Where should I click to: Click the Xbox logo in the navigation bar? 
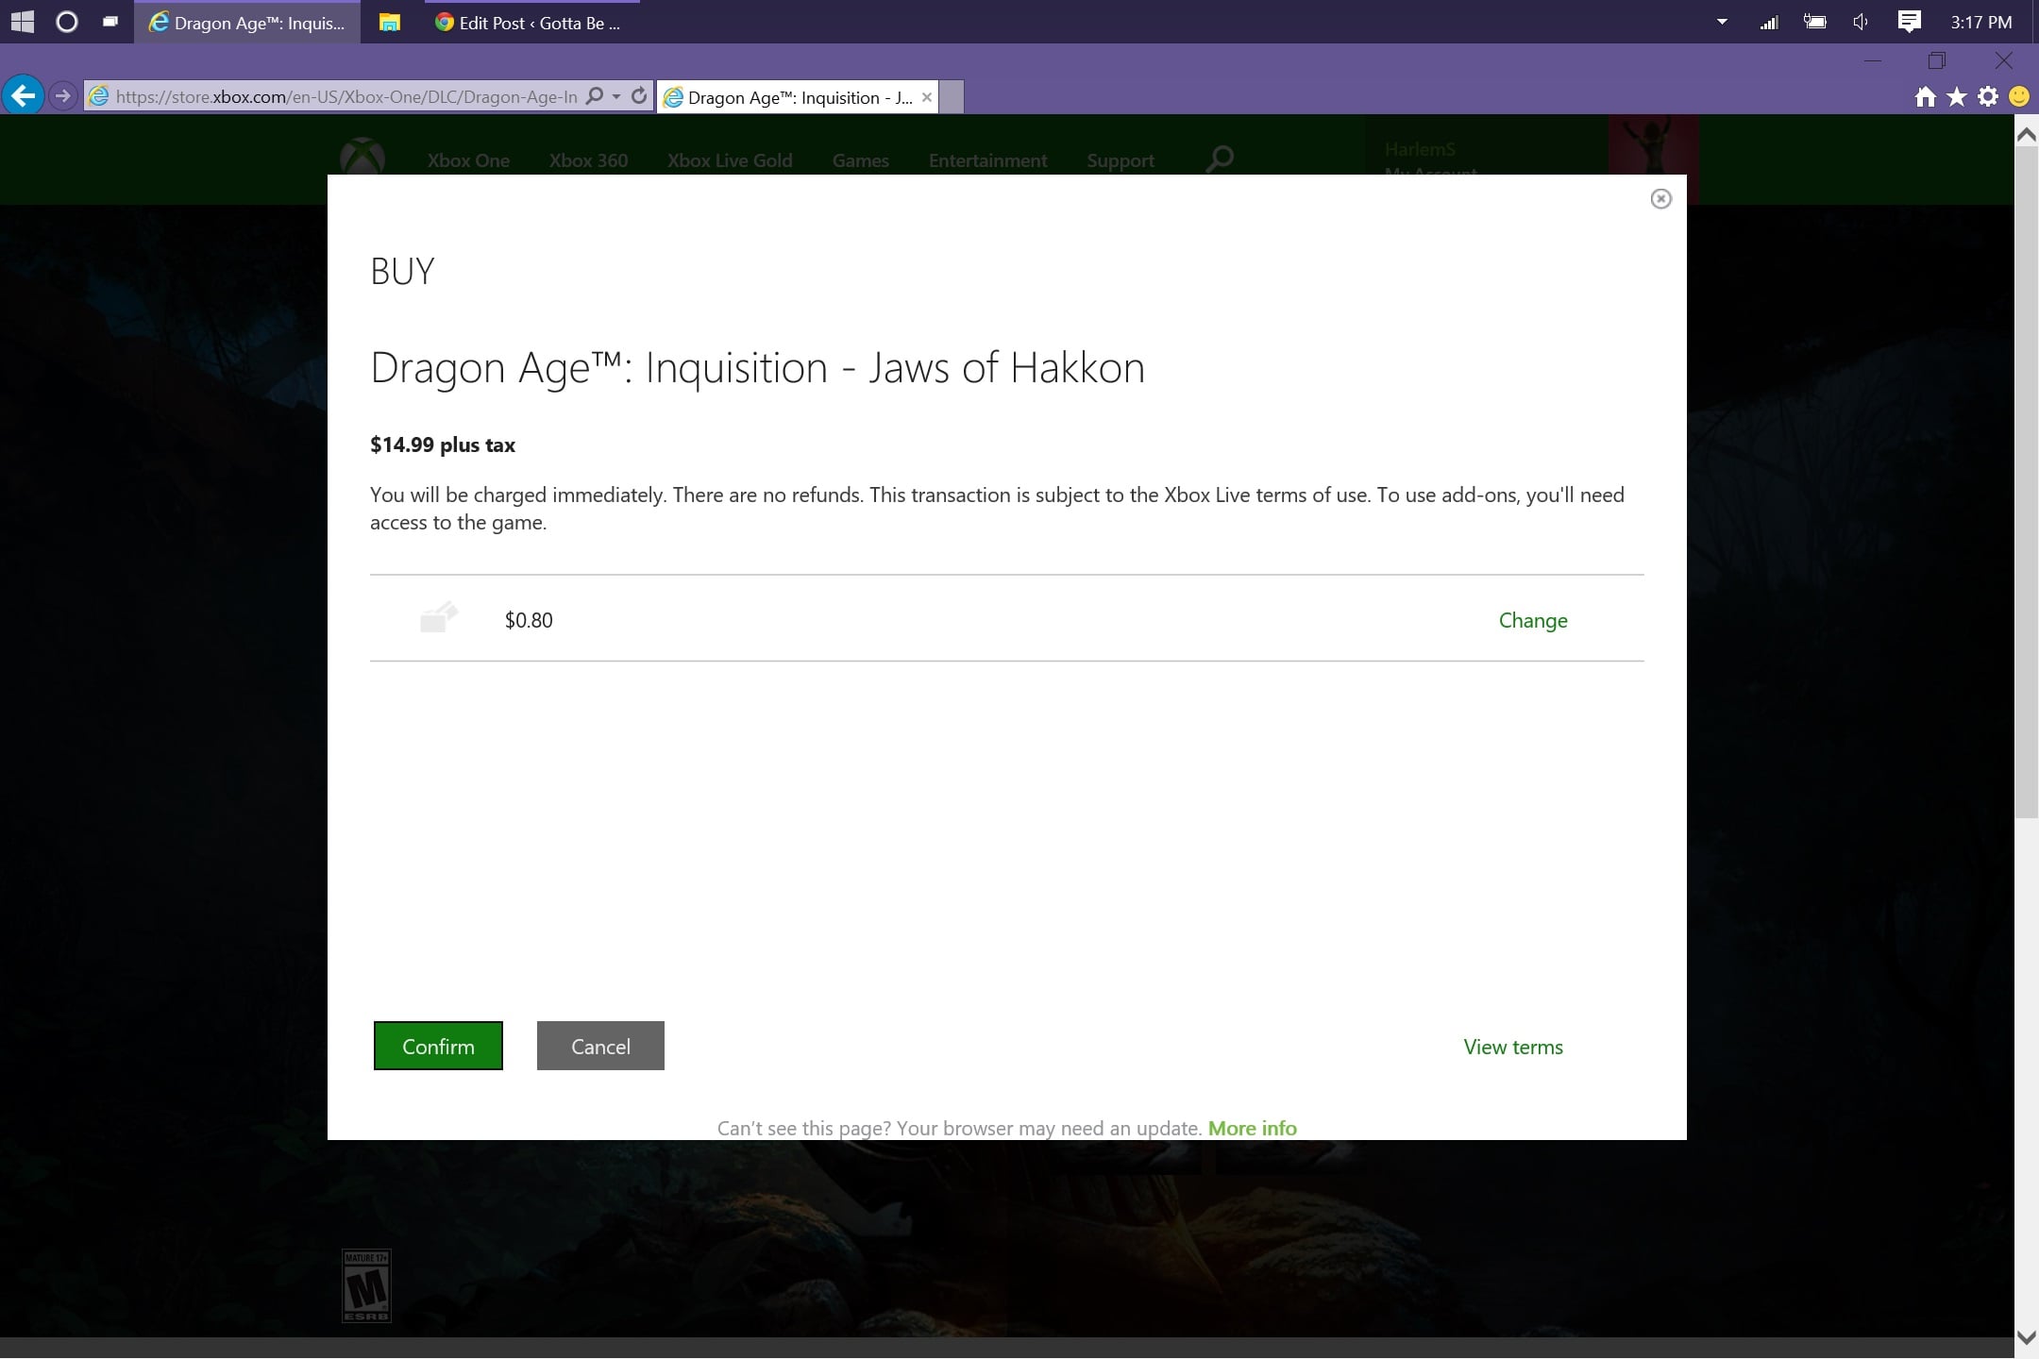[363, 159]
